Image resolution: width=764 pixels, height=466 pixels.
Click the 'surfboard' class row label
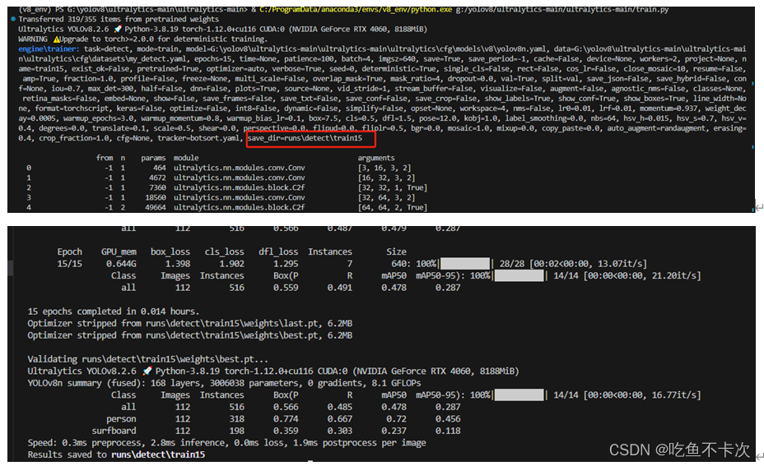[114, 431]
